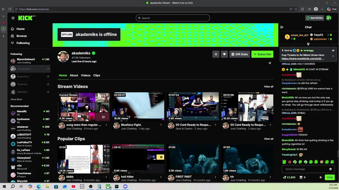
Task: Click browser back arrow
Action: coord(3,9)
